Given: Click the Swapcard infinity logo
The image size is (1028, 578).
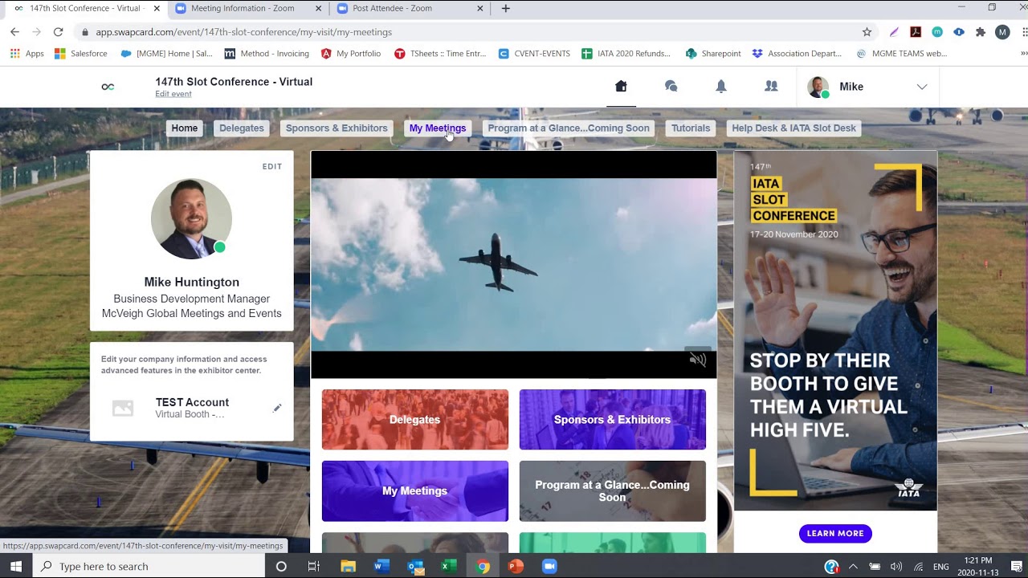Looking at the screenshot, I should click(x=108, y=87).
